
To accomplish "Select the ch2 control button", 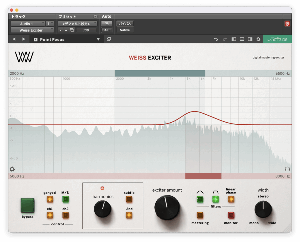I will 65,215.
